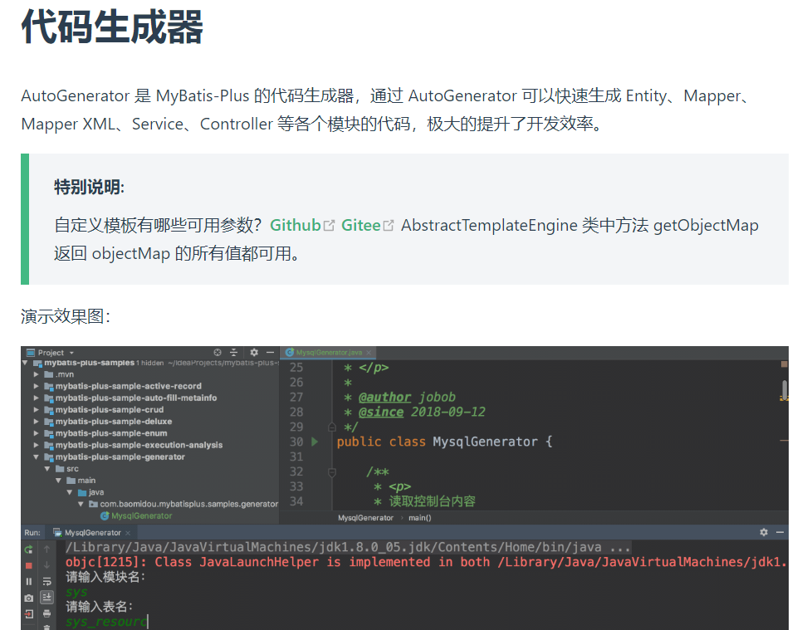802x630 pixels.
Task: Click the @author doc tag in code
Action: click(384, 398)
